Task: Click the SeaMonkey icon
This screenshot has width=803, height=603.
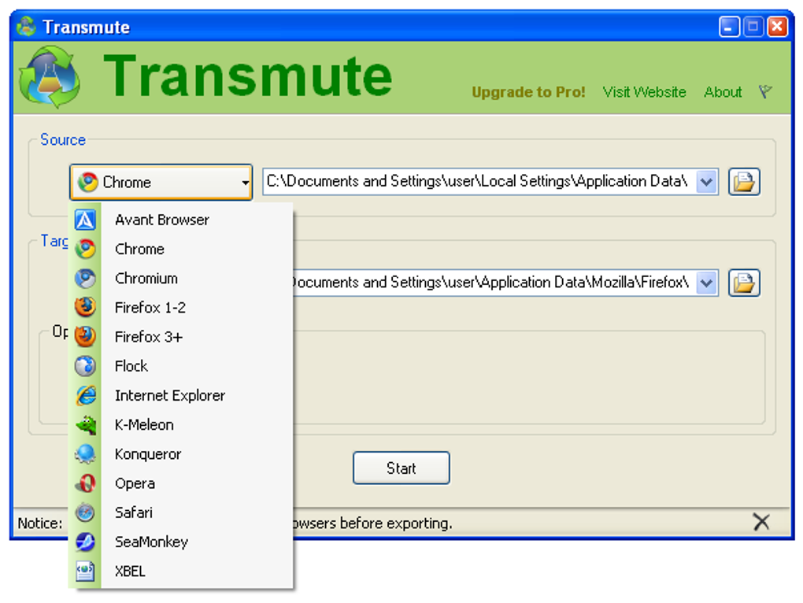Action: tap(85, 542)
